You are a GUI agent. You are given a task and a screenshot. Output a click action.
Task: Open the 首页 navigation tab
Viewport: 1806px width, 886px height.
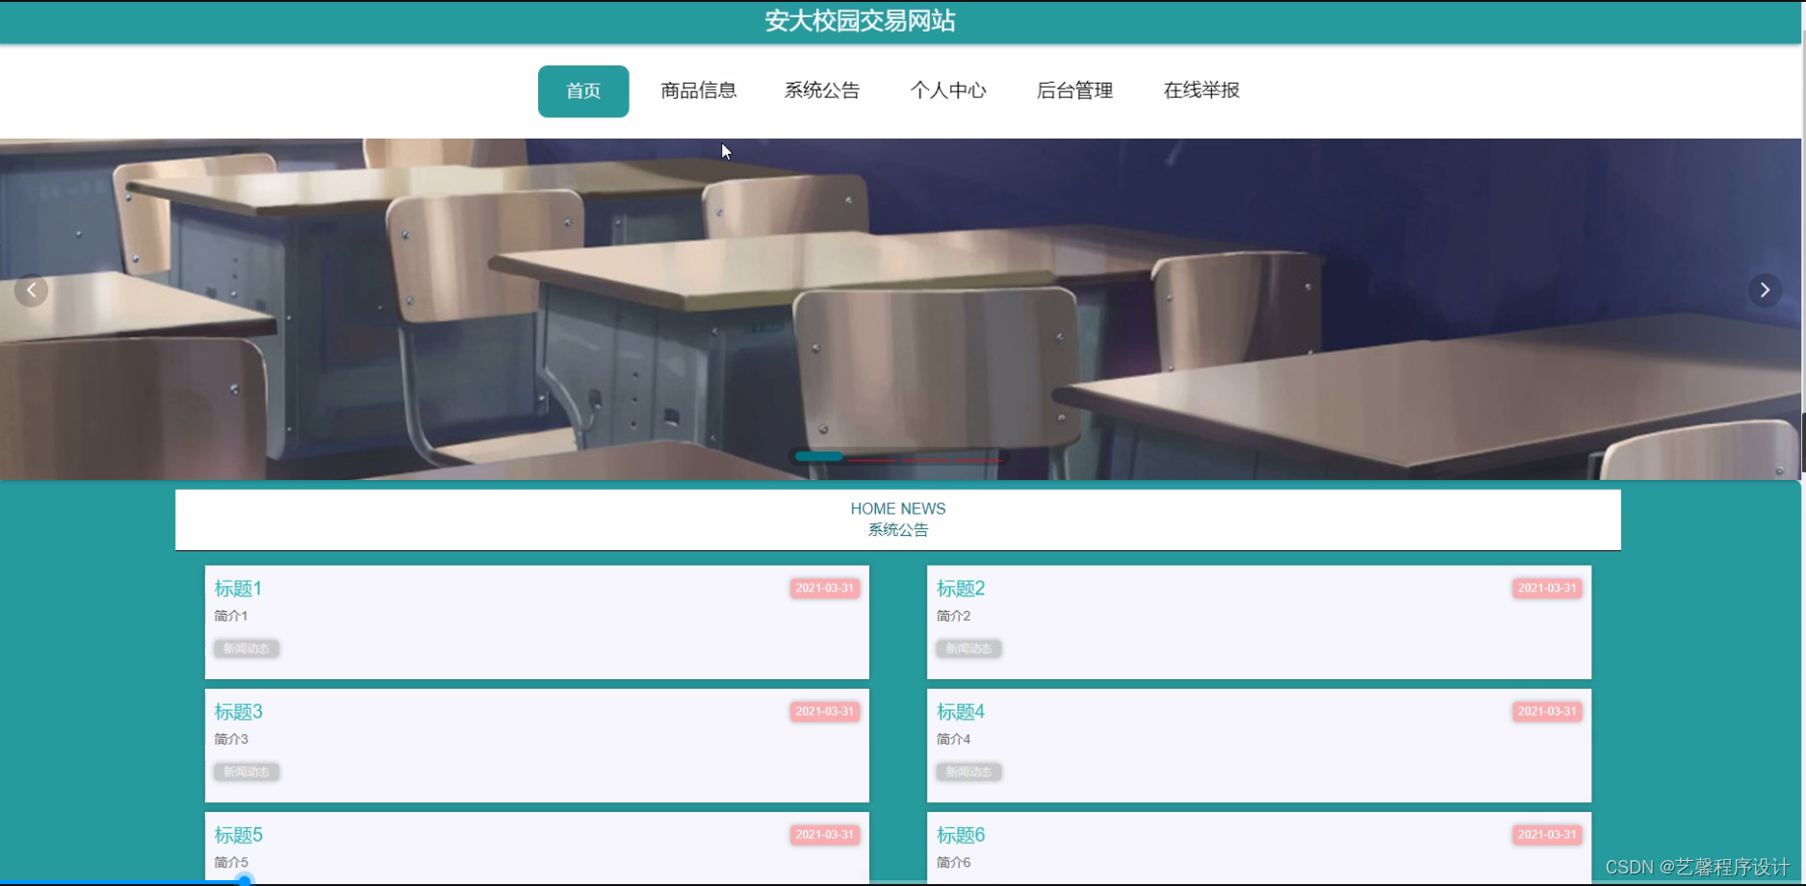pos(582,90)
